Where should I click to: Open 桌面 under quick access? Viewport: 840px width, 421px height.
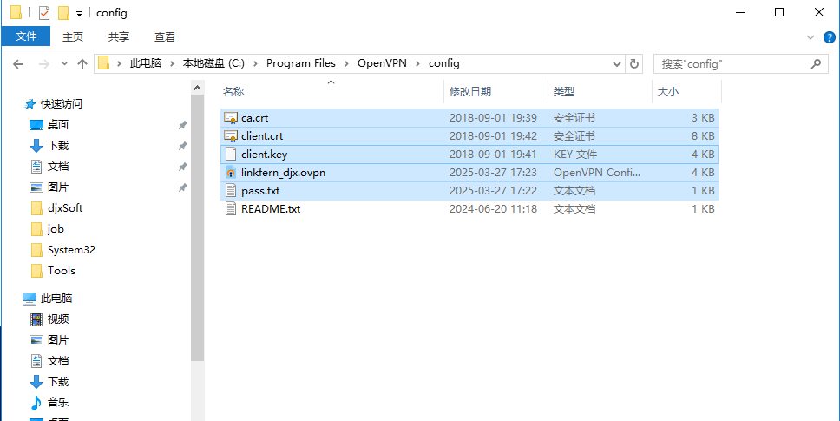pyautogui.click(x=58, y=125)
